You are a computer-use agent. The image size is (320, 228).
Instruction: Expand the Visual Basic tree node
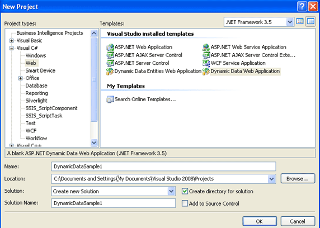click(x=12, y=41)
